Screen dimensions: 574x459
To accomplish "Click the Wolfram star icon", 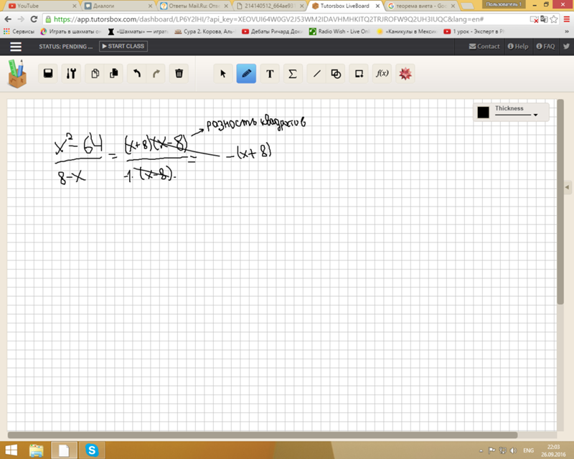I will click(x=405, y=73).
